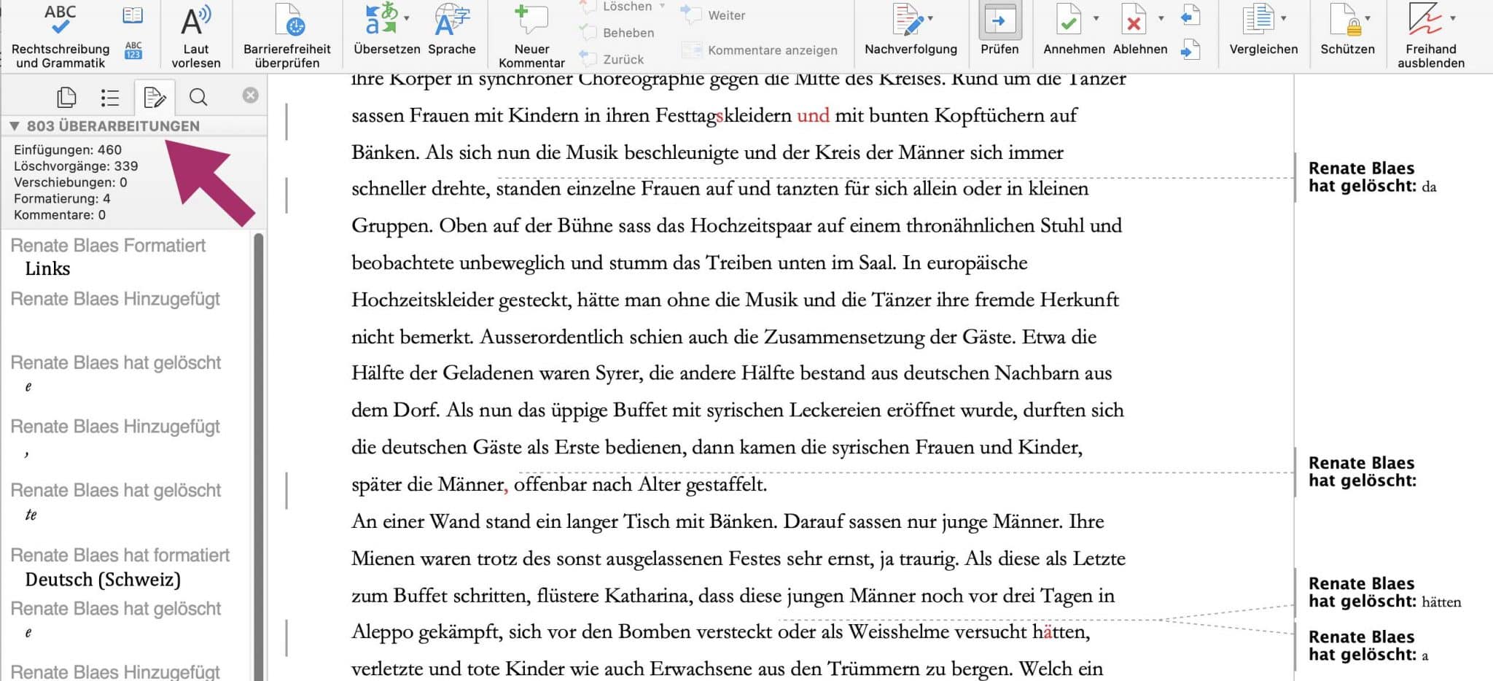Click Barrierefreiheit überprüfen

[x=287, y=35]
